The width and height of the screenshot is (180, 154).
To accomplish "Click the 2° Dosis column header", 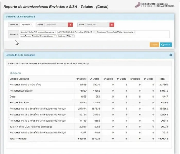I will (95, 79).
